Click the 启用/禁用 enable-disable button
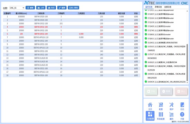The image size is (190, 124). [74, 8]
